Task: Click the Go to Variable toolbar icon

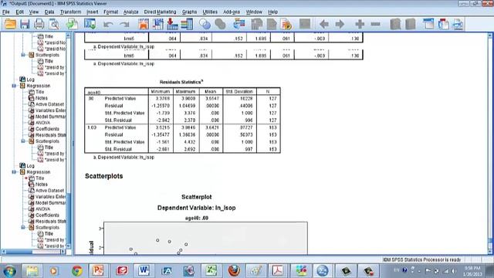Action: [x=172, y=24]
